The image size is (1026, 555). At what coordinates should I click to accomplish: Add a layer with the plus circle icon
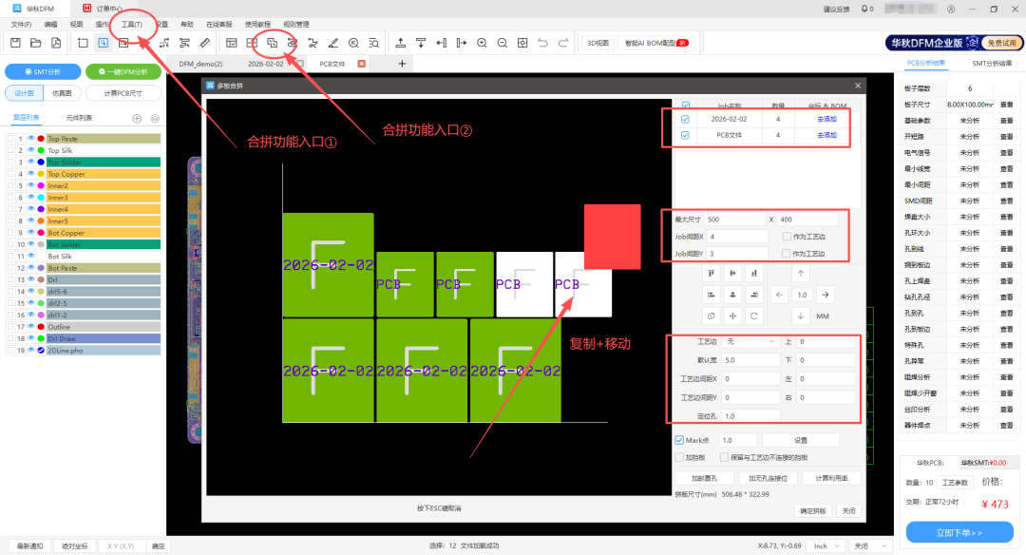coord(137,119)
